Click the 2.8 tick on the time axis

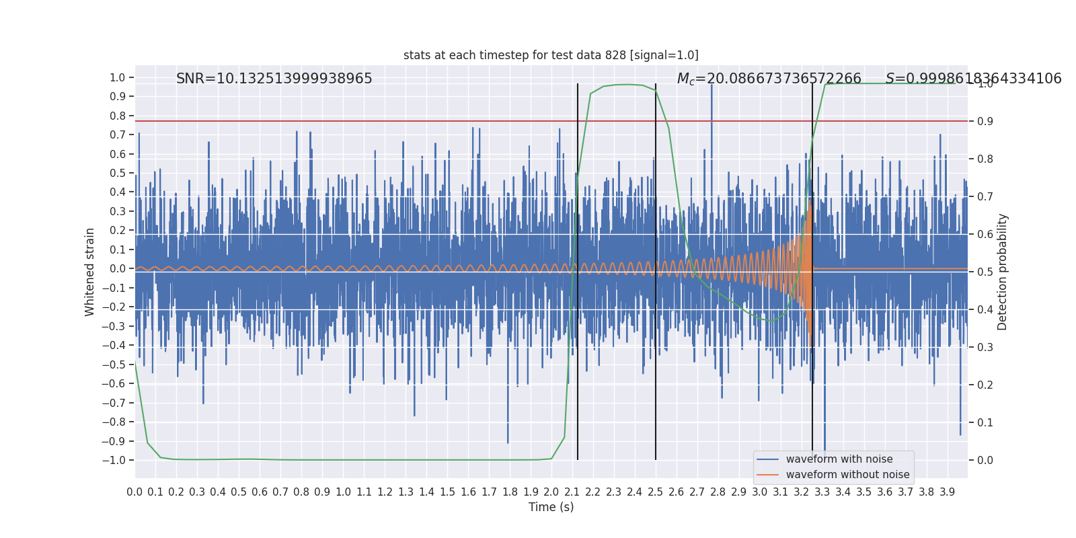[718, 492]
